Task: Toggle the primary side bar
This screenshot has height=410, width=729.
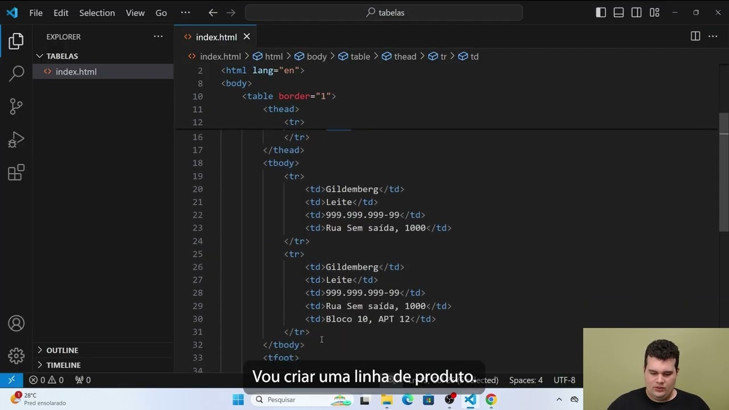Action: (601, 13)
